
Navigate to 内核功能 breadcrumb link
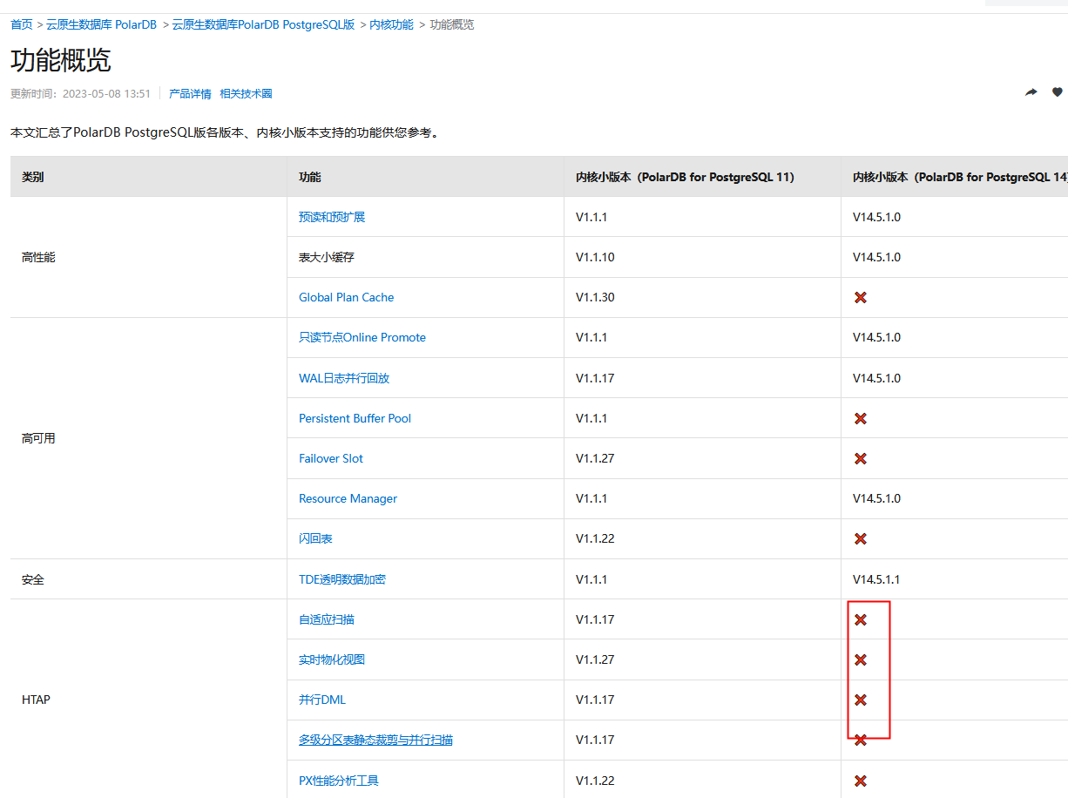[x=392, y=24]
